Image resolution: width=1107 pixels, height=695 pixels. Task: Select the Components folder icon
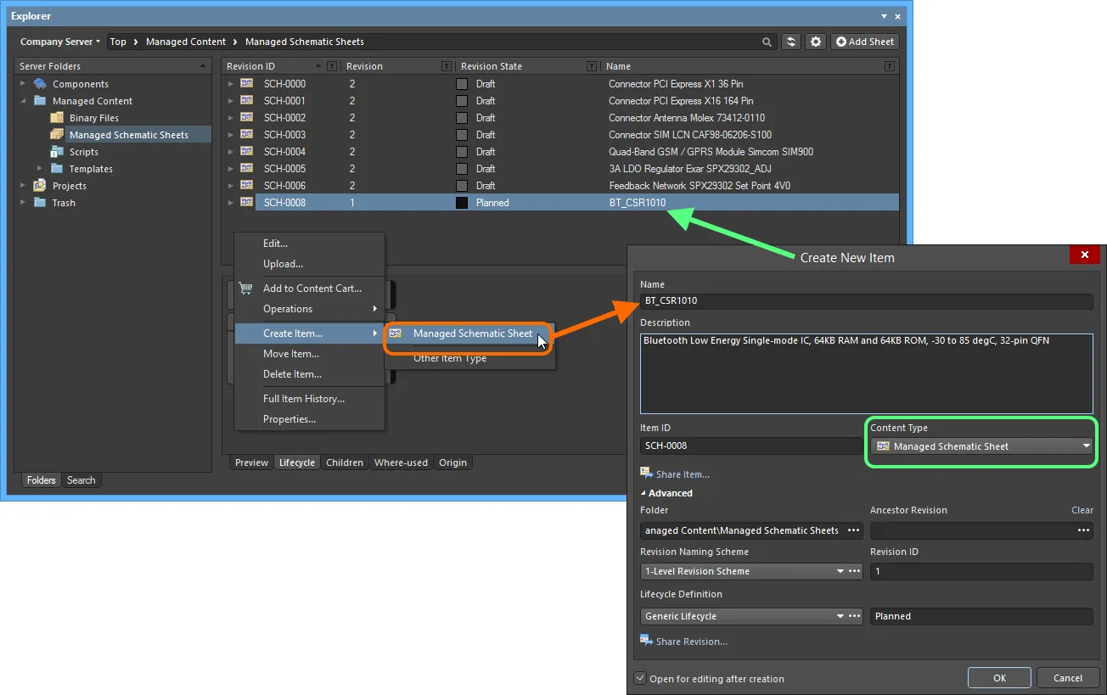click(40, 84)
